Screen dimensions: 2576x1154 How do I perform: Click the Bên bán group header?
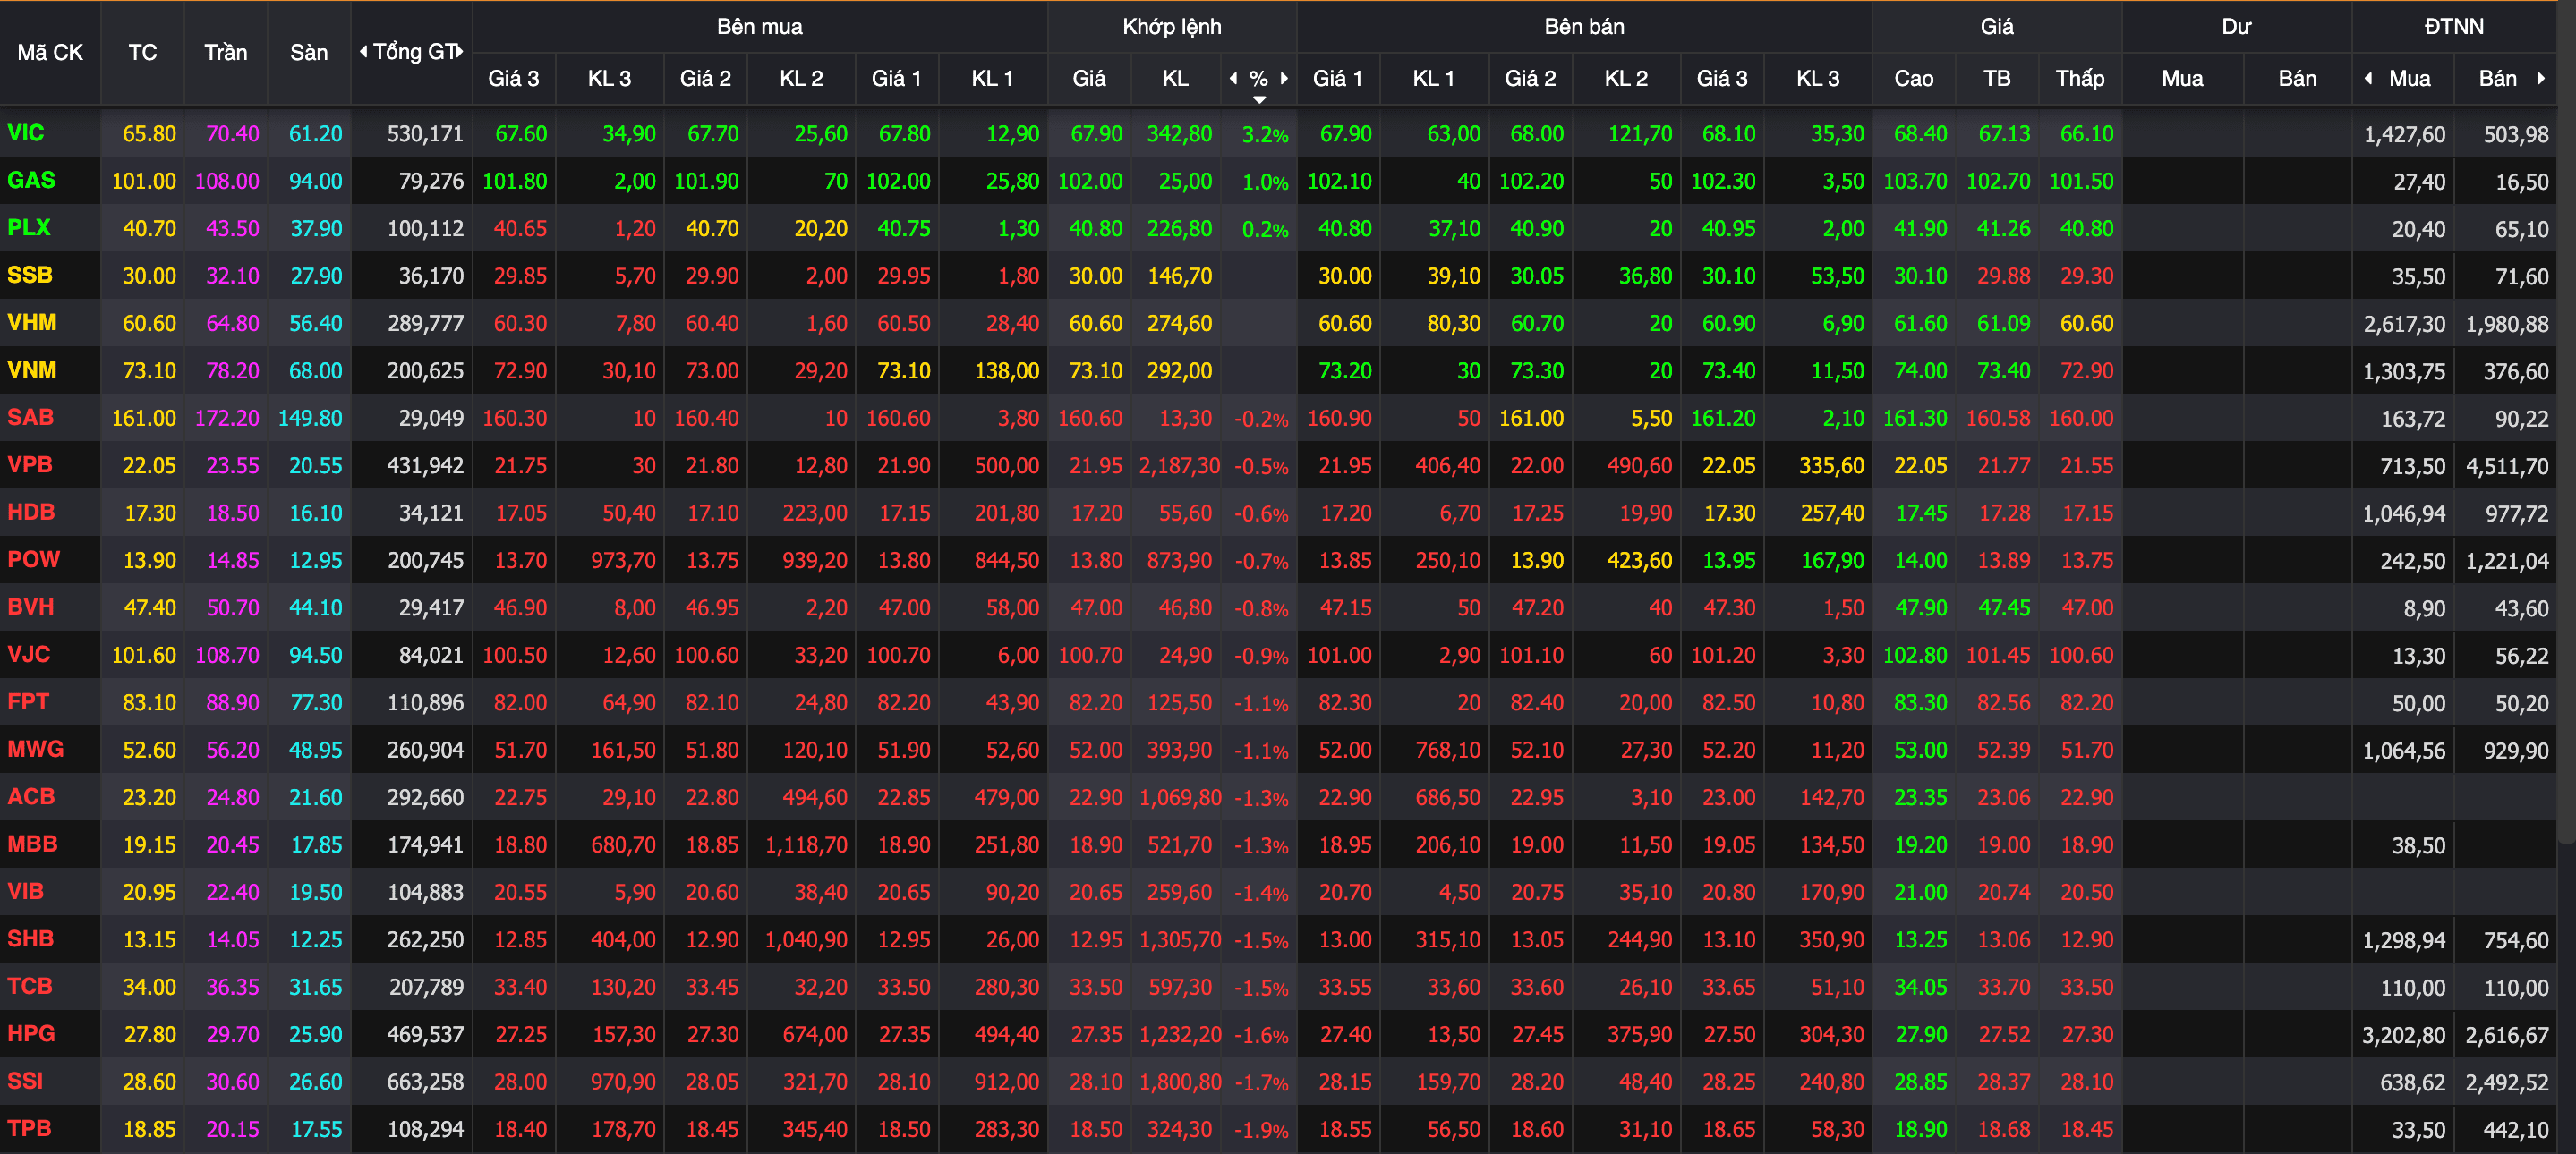[1584, 27]
